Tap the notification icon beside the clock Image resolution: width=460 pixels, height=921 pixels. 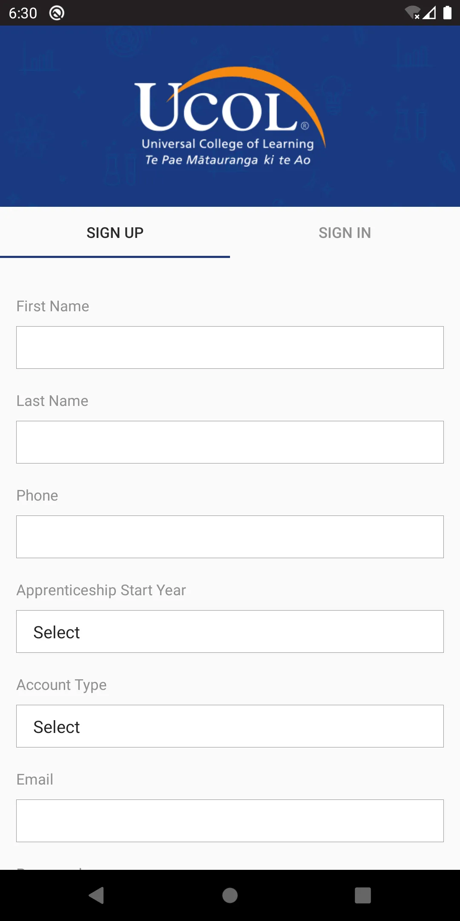[57, 13]
